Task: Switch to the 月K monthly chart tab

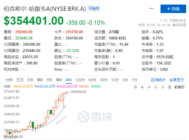Action: 50,80
